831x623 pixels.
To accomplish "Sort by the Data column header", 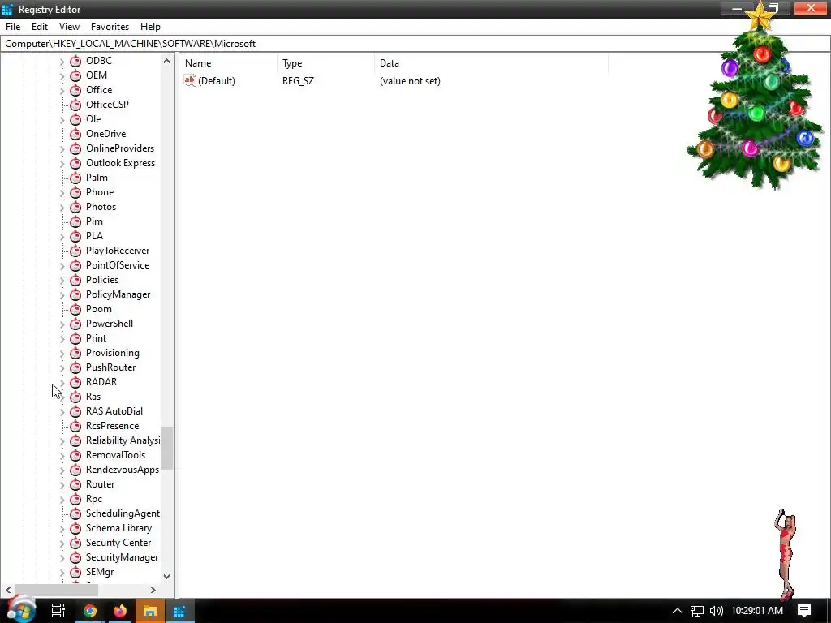I will pos(491,63).
